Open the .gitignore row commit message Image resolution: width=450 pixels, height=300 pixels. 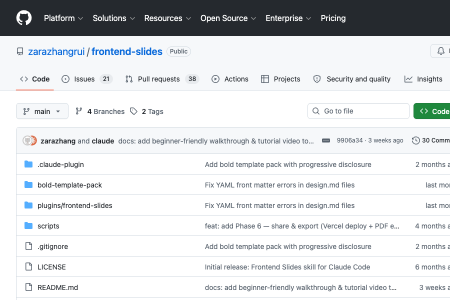pyautogui.click(x=288, y=246)
